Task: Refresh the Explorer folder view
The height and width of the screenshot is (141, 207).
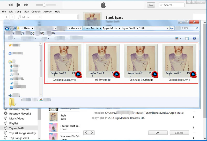Action: [171, 28]
